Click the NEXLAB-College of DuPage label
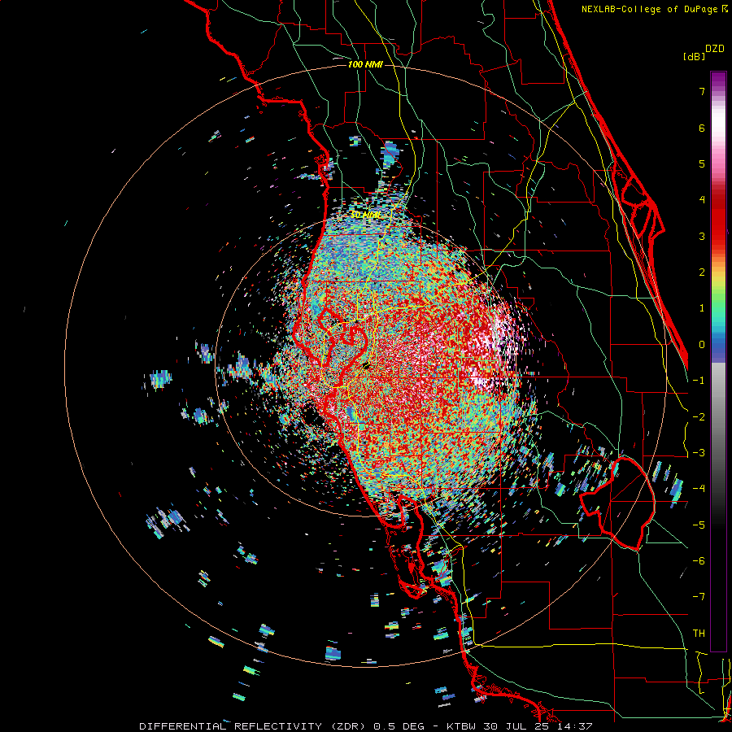The image size is (732, 732). coord(651,9)
